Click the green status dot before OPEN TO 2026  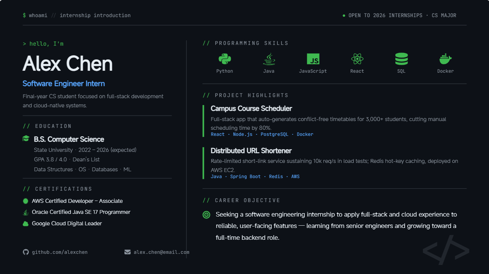(x=344, y=16)
